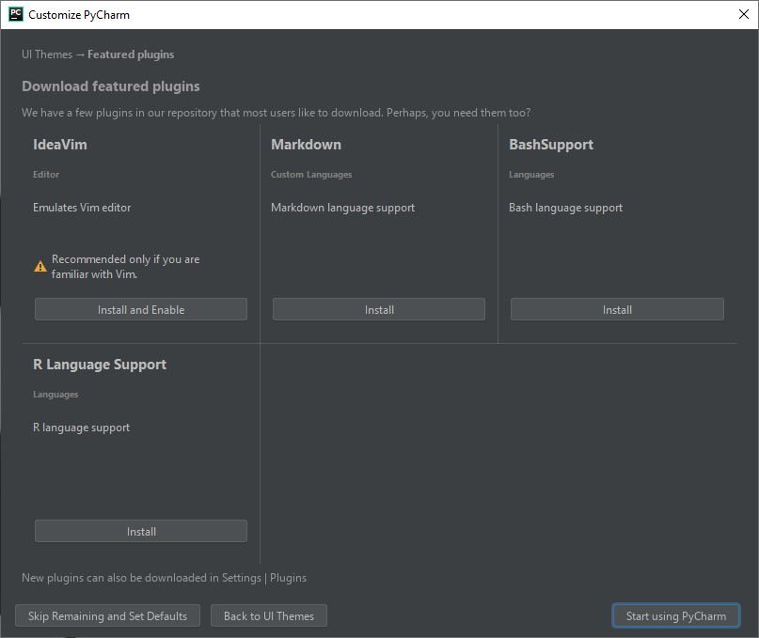The width and height of the screenshot is (759, 638).
Task: Click the BashSupport plugin title
Action: click(551, 144)
